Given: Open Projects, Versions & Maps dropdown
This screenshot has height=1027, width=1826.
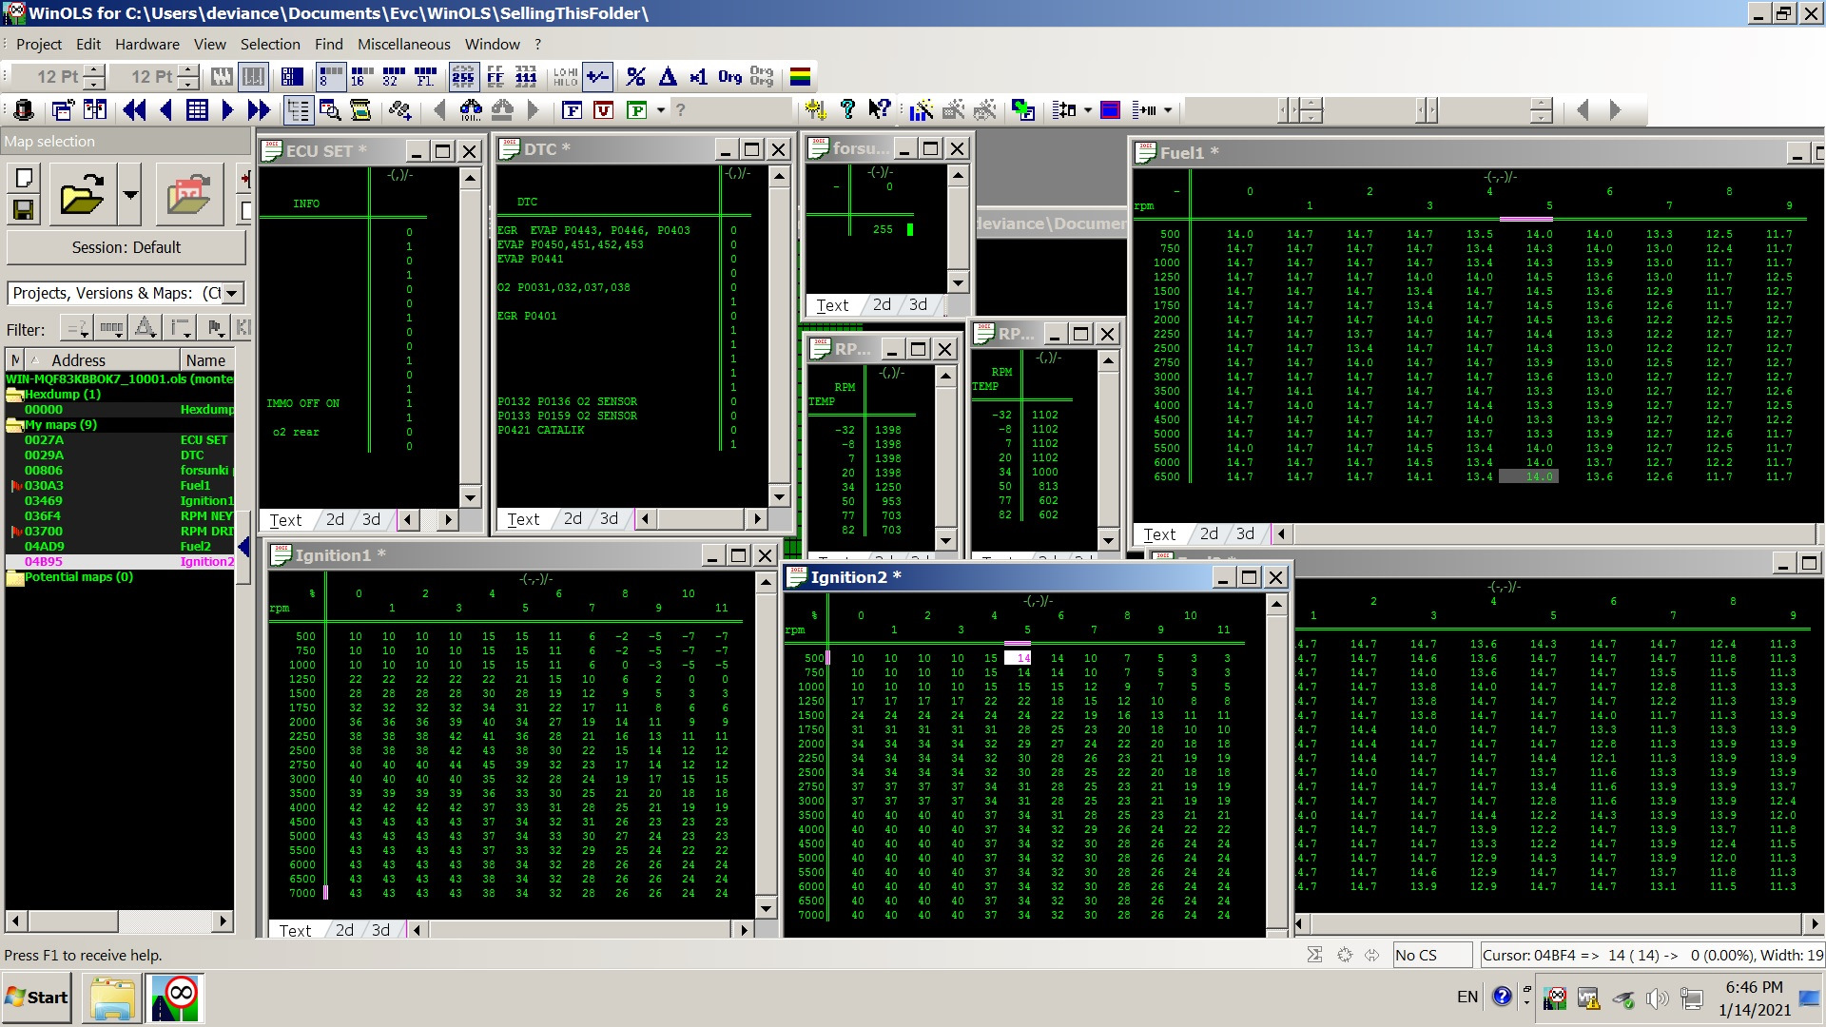Looking at the screenshot, I should click(231, 294).
